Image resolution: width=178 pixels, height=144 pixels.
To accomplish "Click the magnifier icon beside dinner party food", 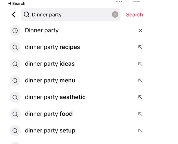I will tap(15, 114).
